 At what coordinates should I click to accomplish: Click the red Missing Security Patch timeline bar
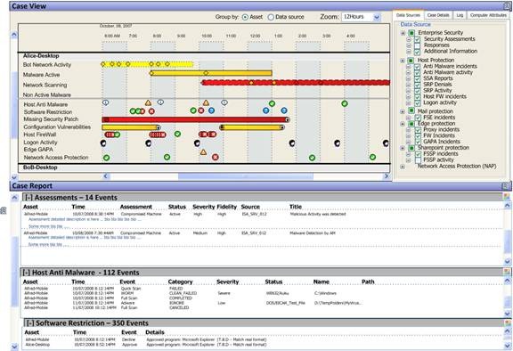(196, 119)
